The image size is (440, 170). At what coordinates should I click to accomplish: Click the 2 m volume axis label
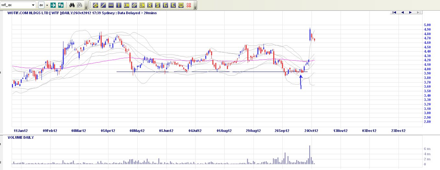click(427, 159)
